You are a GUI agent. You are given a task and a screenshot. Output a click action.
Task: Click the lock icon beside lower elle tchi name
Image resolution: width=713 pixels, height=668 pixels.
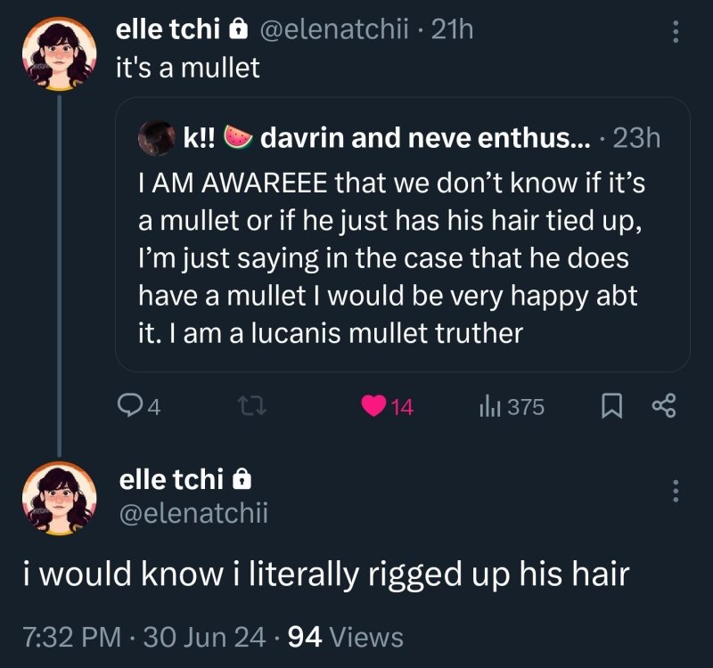click(241, 480)
